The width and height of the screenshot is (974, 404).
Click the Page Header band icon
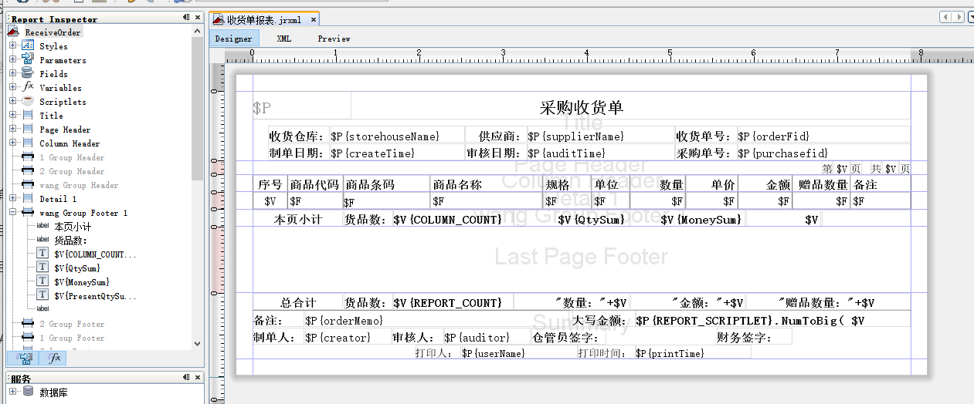tap(27, 130)
